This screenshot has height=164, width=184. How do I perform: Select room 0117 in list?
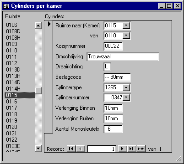(x=20, y=108)
